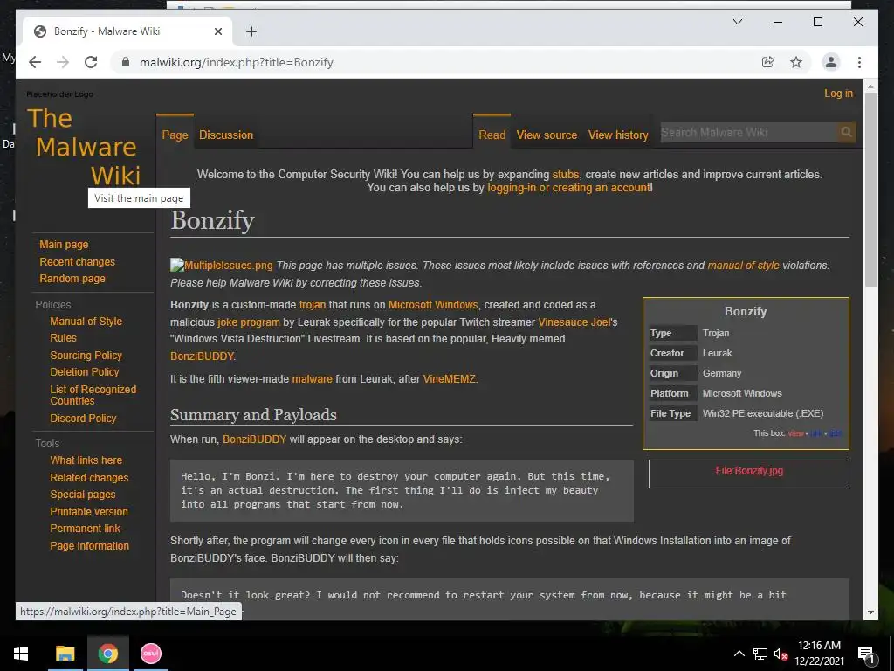Click the Bonzify browser tab
The width and height of the screenshot is (894, 671).
pos(127,31)
